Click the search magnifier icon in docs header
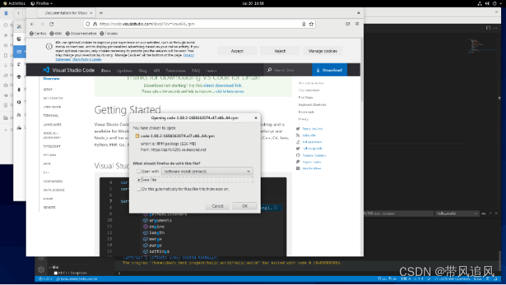506x285 pixels. (x=270, y=70)
